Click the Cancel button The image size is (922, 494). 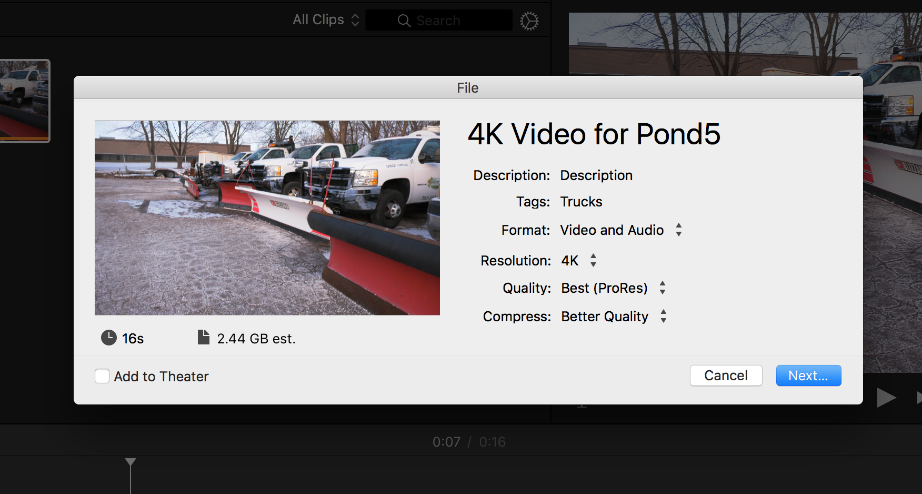point(726,376)
